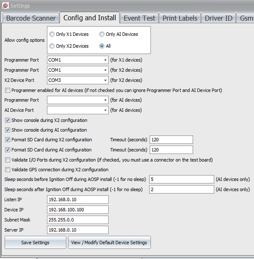Viewport: 254px width, 259px height.
Task: Open the AI Device Port dropdown
Action: point(77,110)
